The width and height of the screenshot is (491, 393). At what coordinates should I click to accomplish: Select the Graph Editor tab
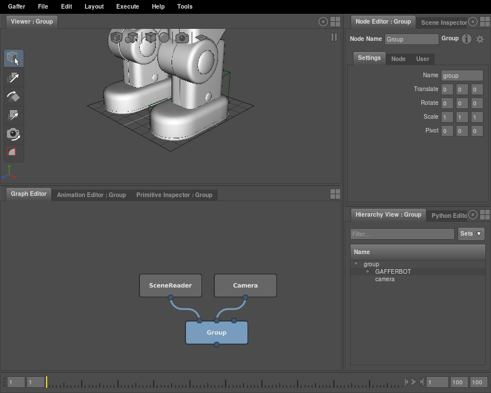point(29,194)
